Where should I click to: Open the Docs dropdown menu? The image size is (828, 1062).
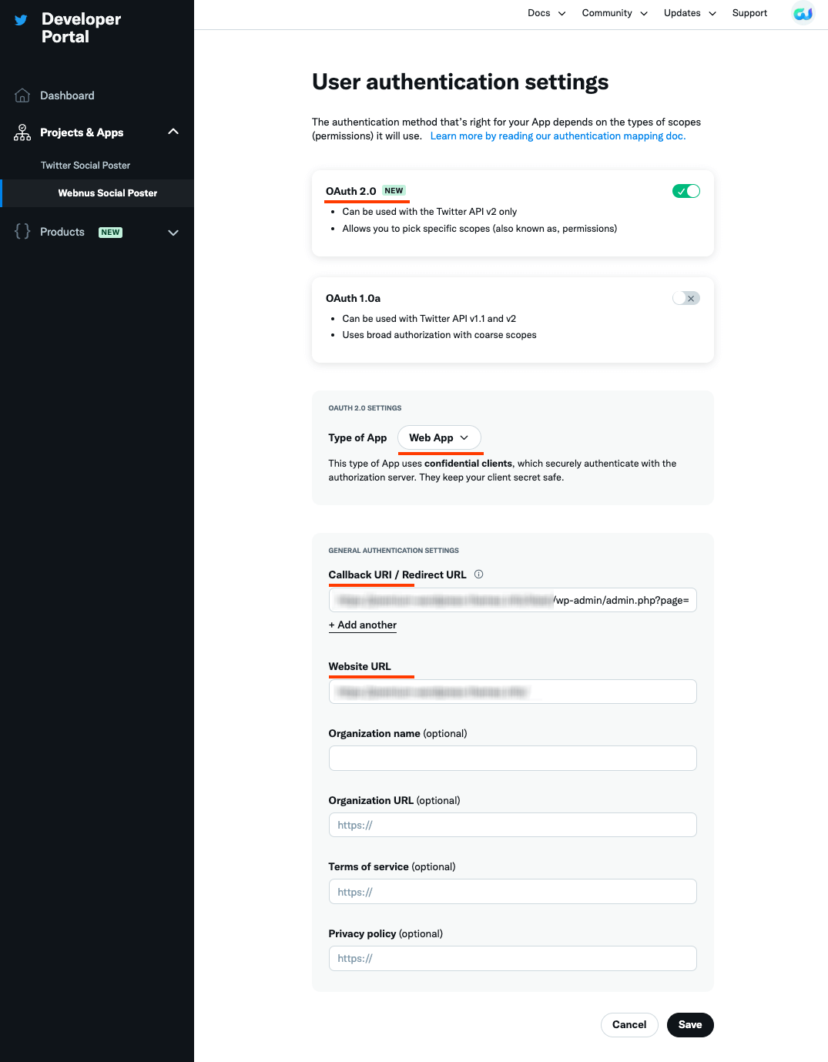point(547,13)
